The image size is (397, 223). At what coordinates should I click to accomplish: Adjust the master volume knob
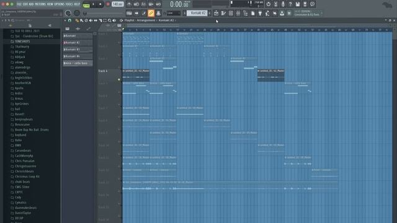(68, 13)
